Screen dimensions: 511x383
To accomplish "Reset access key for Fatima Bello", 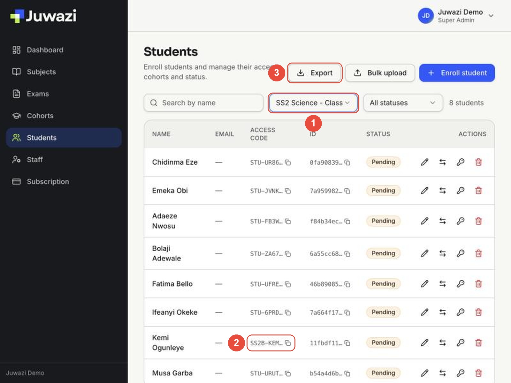I will 460,284.
